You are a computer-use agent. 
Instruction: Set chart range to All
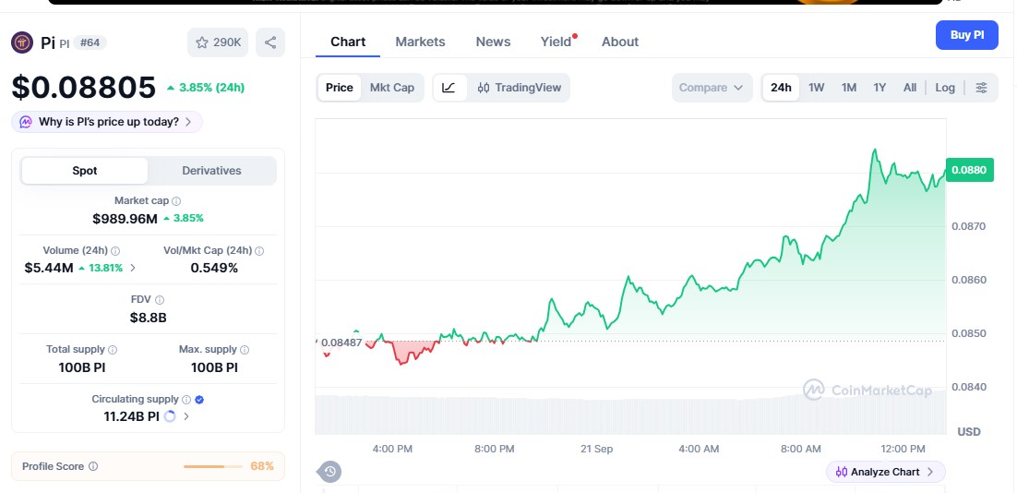click(x=910, y=88)
